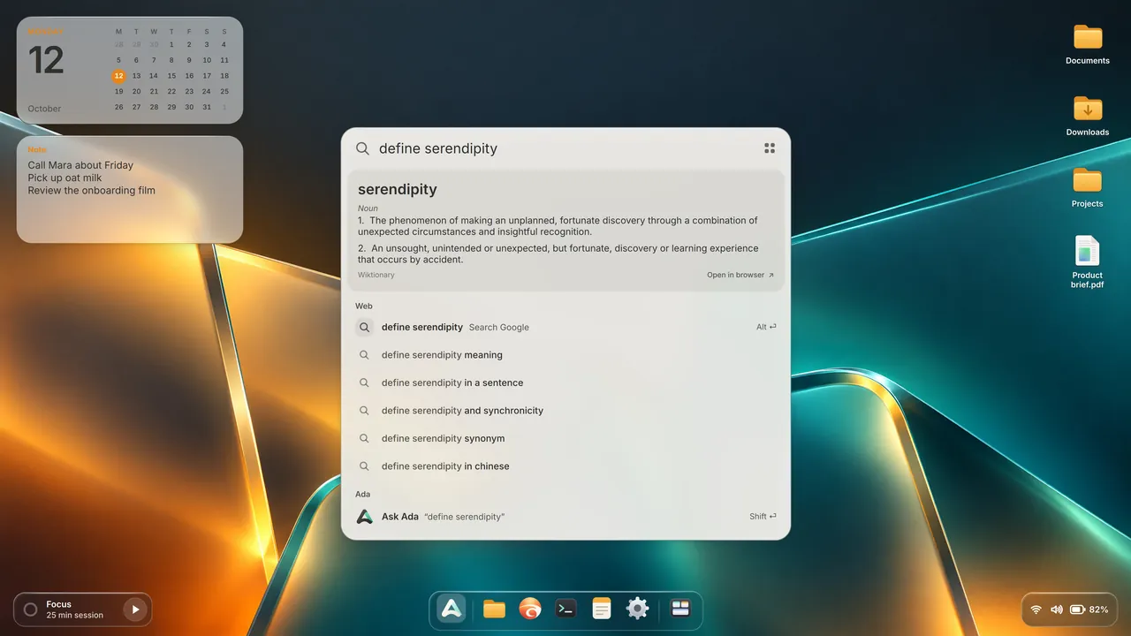
Task: Choose suggestion 'define serendipity meaning'
Action: click(565, 355)
